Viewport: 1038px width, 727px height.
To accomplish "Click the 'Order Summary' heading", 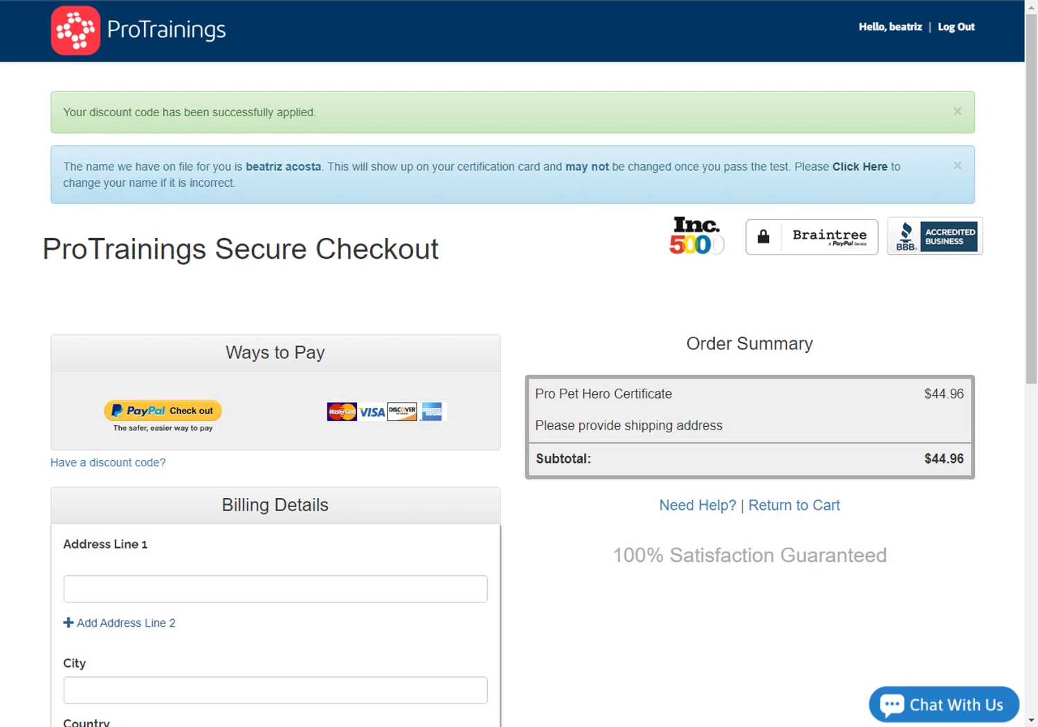I will 749,344.
